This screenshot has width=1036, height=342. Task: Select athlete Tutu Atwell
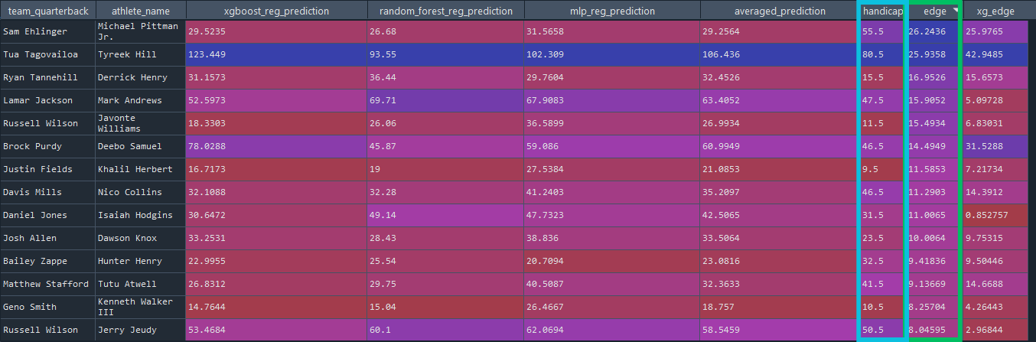(140, 285)
